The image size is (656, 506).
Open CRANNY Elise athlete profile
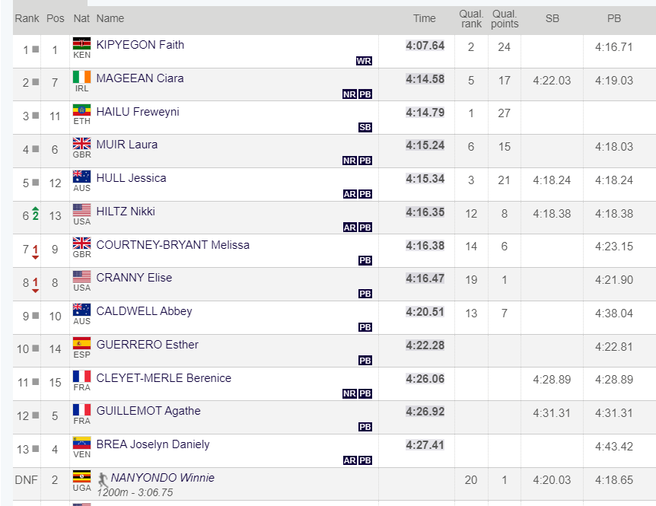(134, 278)
